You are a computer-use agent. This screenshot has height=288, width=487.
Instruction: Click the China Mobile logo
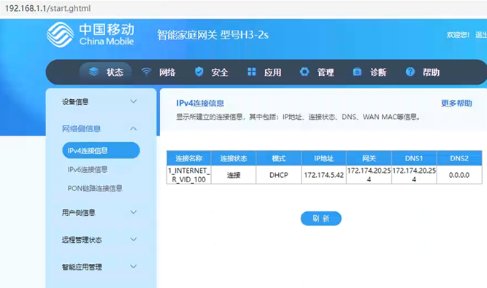pyautogui.click(x=91, y=34)
